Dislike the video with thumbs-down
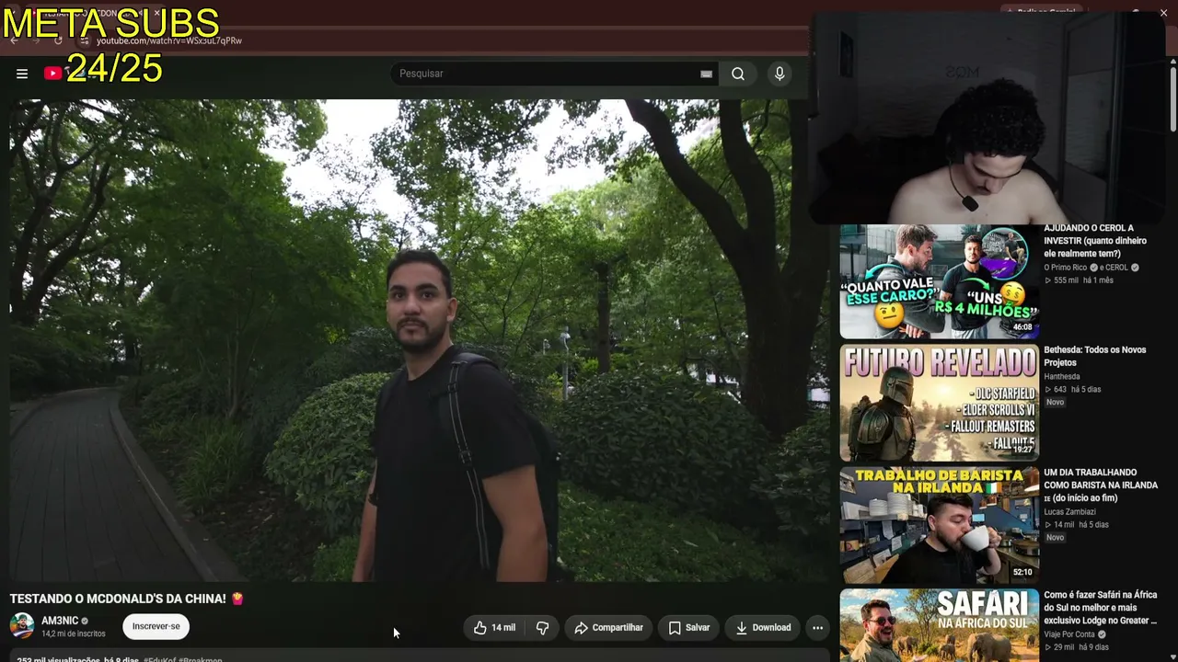The width and height of the screenshot is (1178, 662). coord(542,628)
